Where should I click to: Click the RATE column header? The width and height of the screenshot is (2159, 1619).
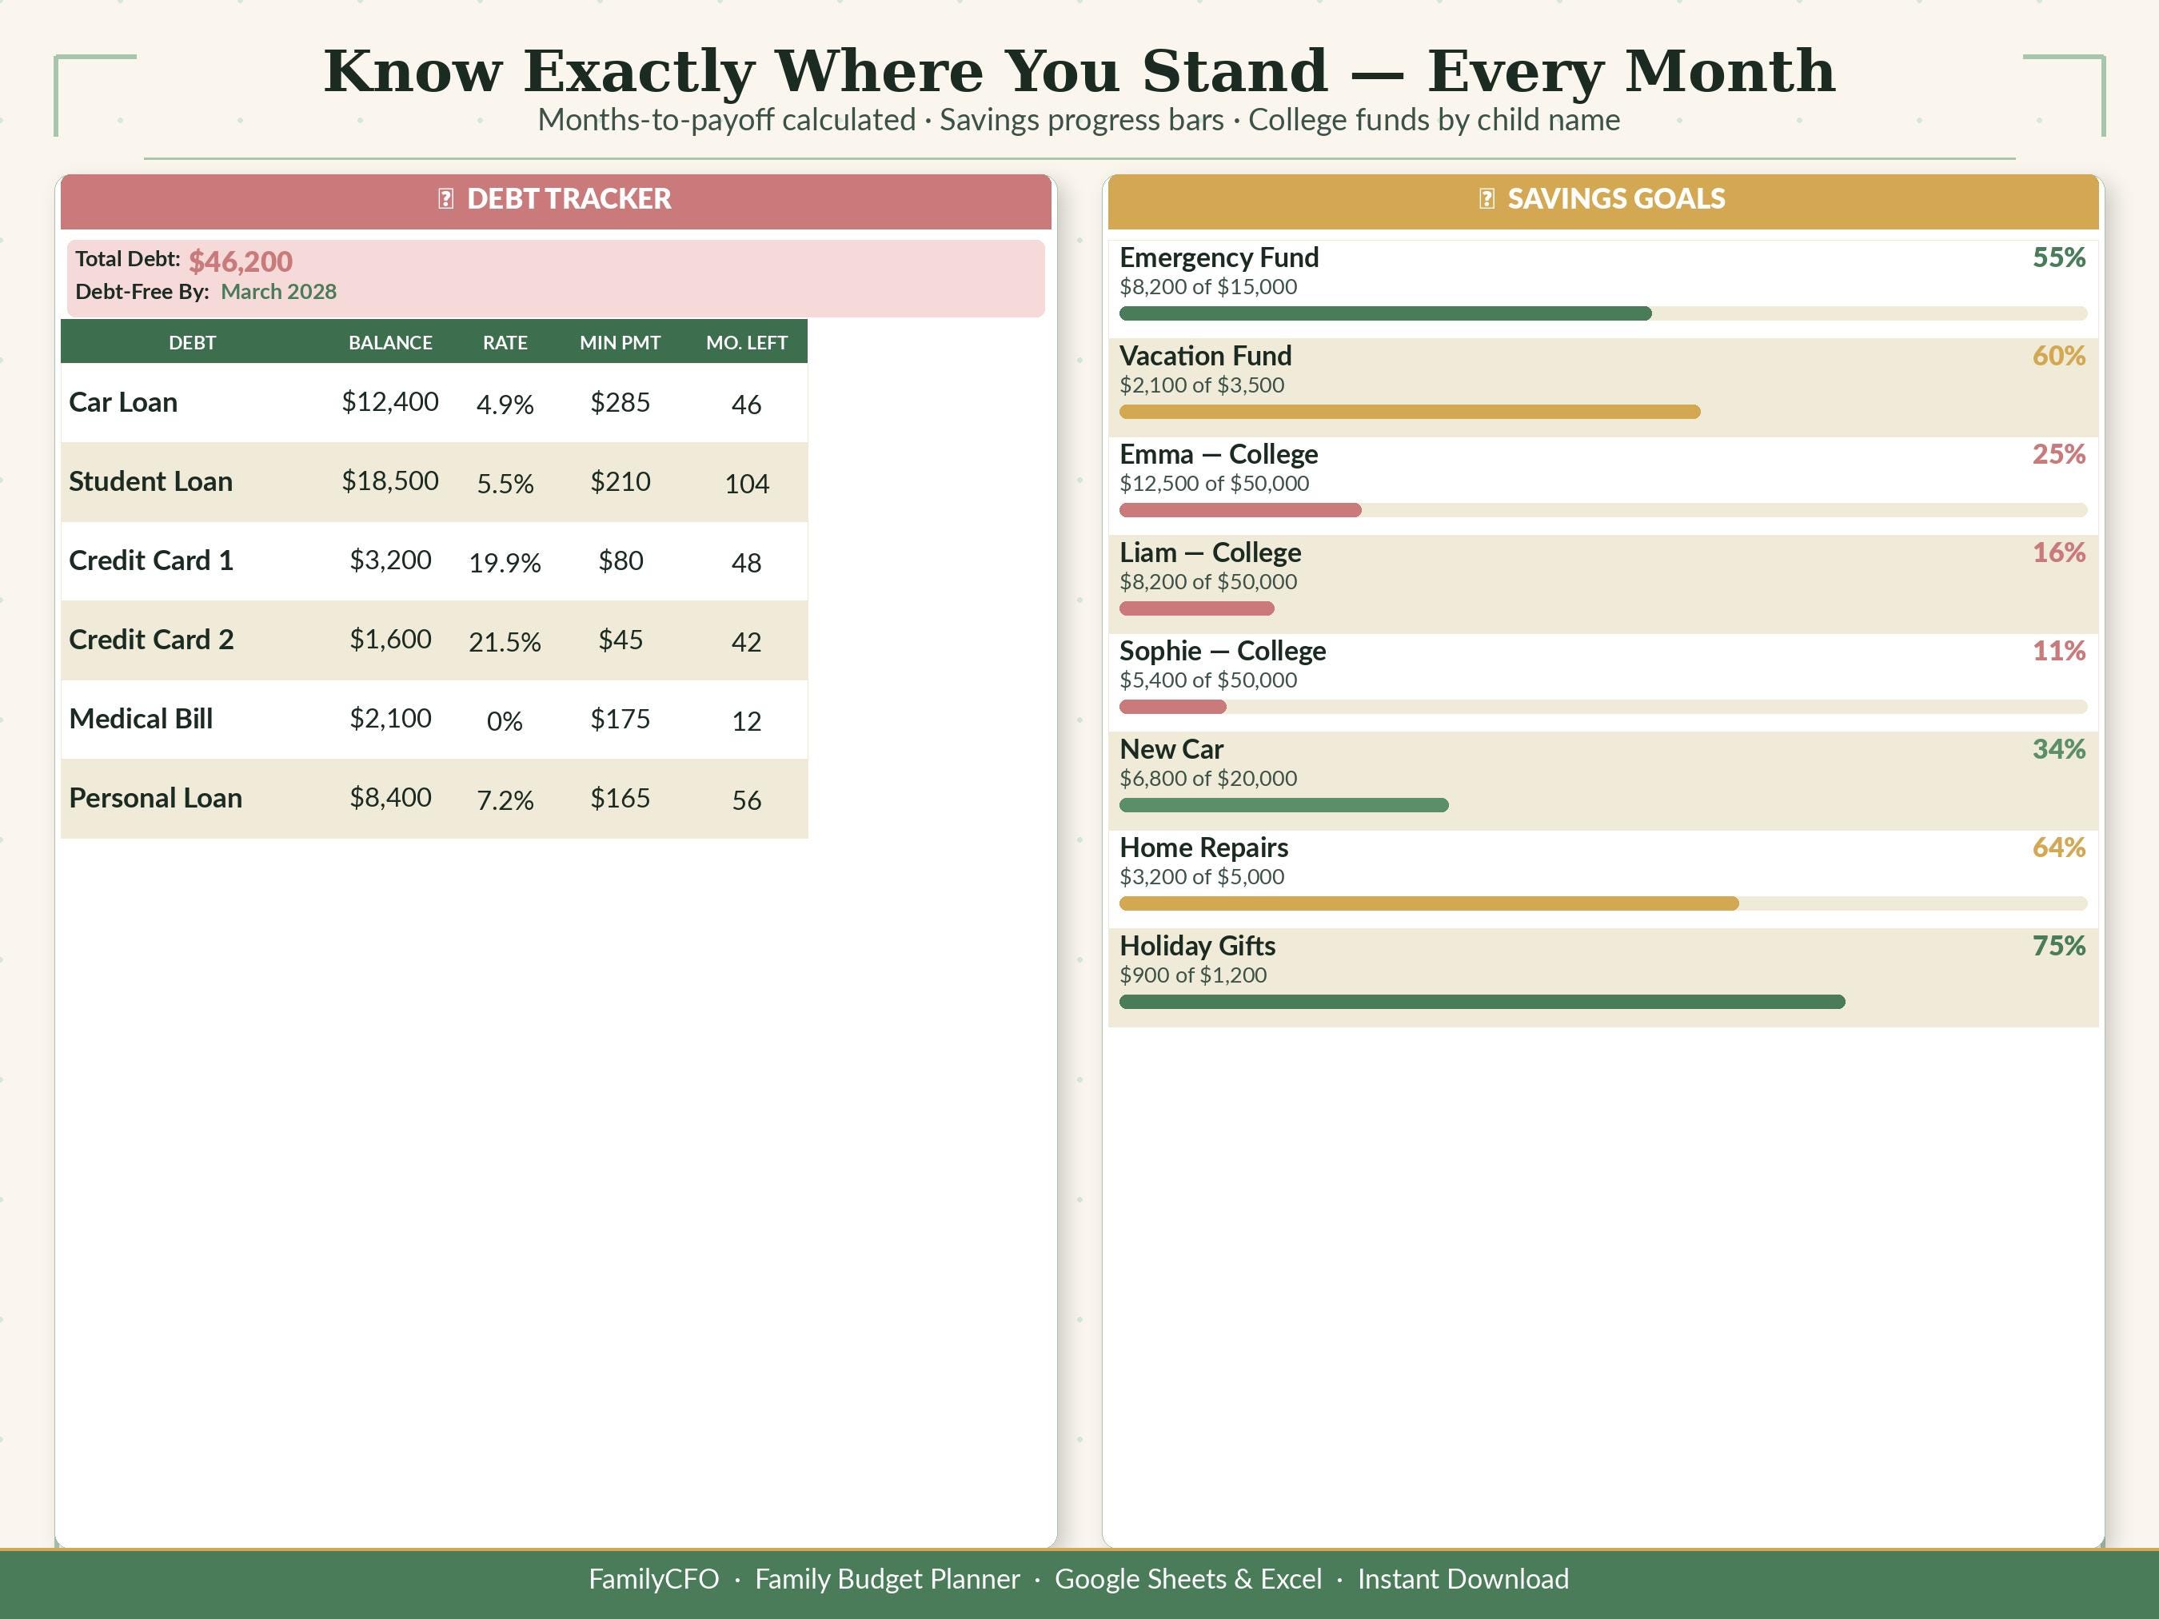click(505, 342)
